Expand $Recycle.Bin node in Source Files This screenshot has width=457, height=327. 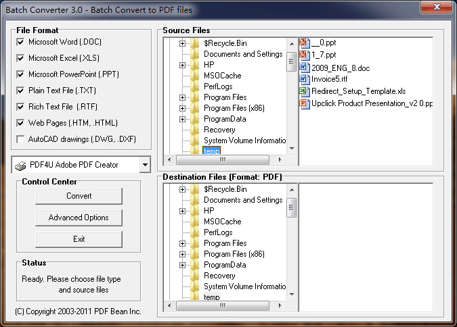point(182,44)
